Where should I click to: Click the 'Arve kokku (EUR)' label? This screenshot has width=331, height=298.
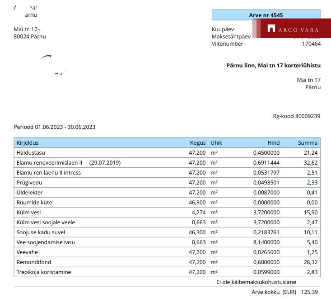click(x=274, y=292)
